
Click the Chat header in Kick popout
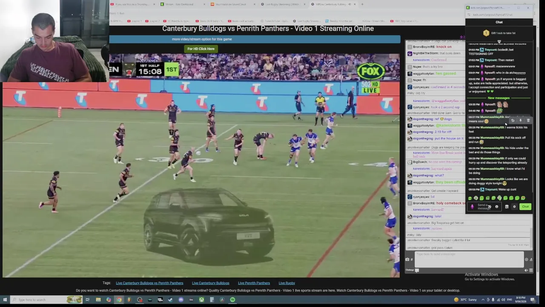[499, 22]
